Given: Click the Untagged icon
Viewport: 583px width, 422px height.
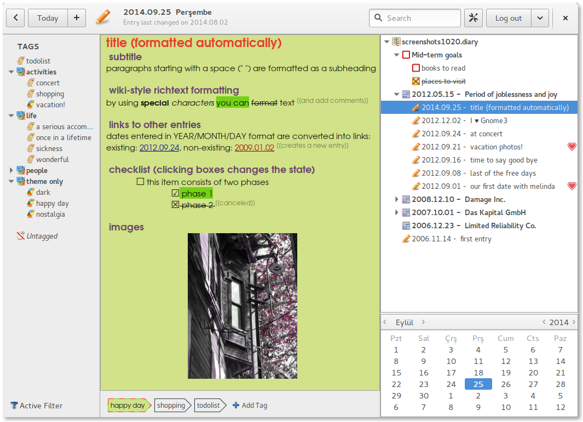Looking at the screenshot, I should click(21, 236).
